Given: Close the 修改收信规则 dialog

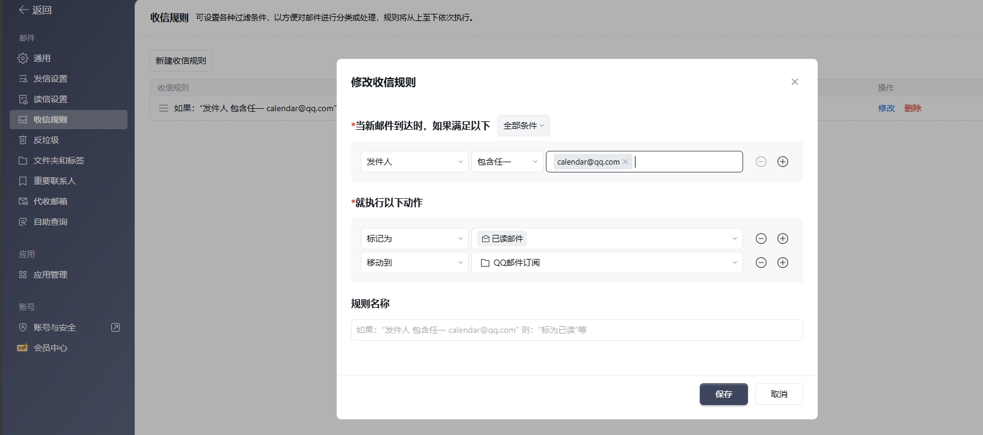Looking at the screenshot, I should tap(795, 82).
